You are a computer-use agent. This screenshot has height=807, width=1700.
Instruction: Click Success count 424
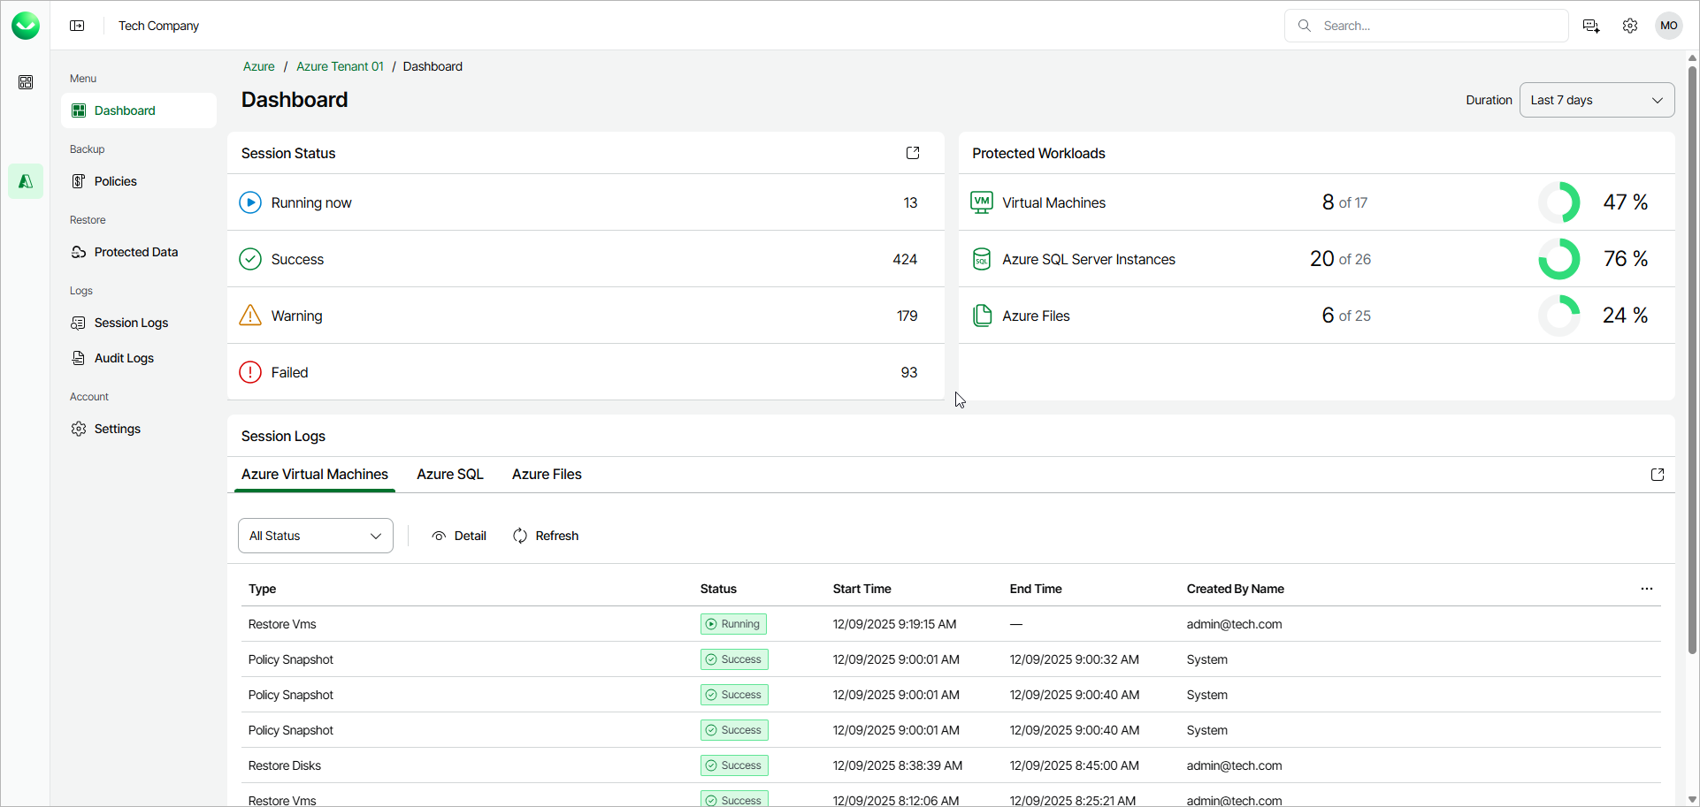(905, 259)
